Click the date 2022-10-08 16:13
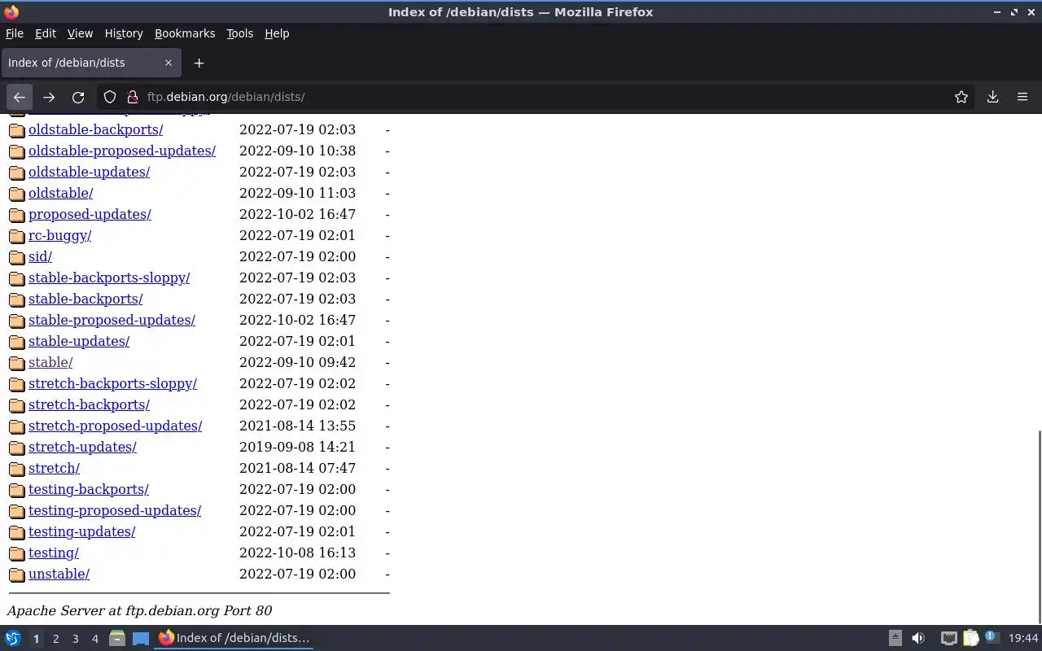Screen dimensions: 1042x651 point(297,553)
